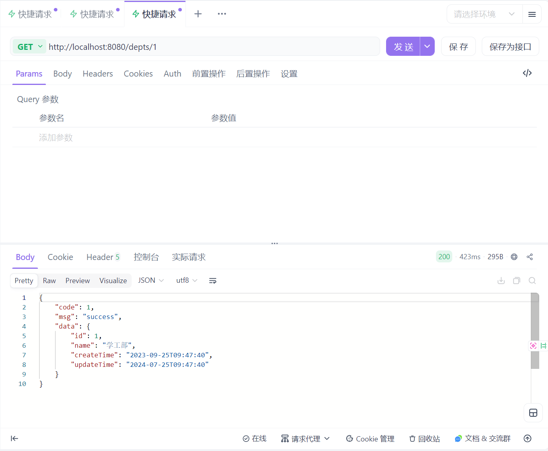The width and height of the screenshot is (548, 451).
Task: Open the 发送 split-button arrow menu
Action: pos(427,46)
